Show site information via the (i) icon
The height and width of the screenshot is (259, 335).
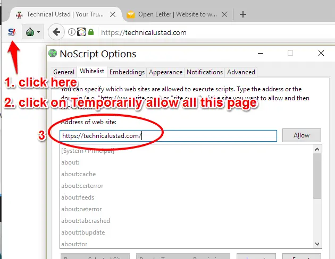pos(72,32)
